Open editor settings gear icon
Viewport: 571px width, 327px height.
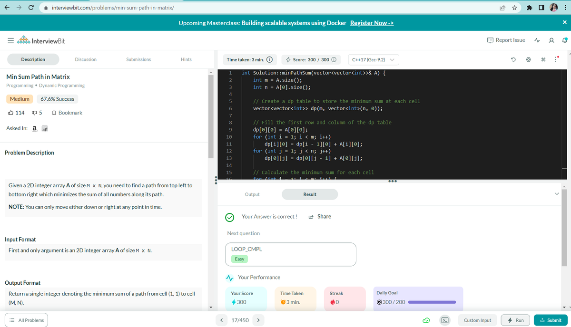coord(528,60)
